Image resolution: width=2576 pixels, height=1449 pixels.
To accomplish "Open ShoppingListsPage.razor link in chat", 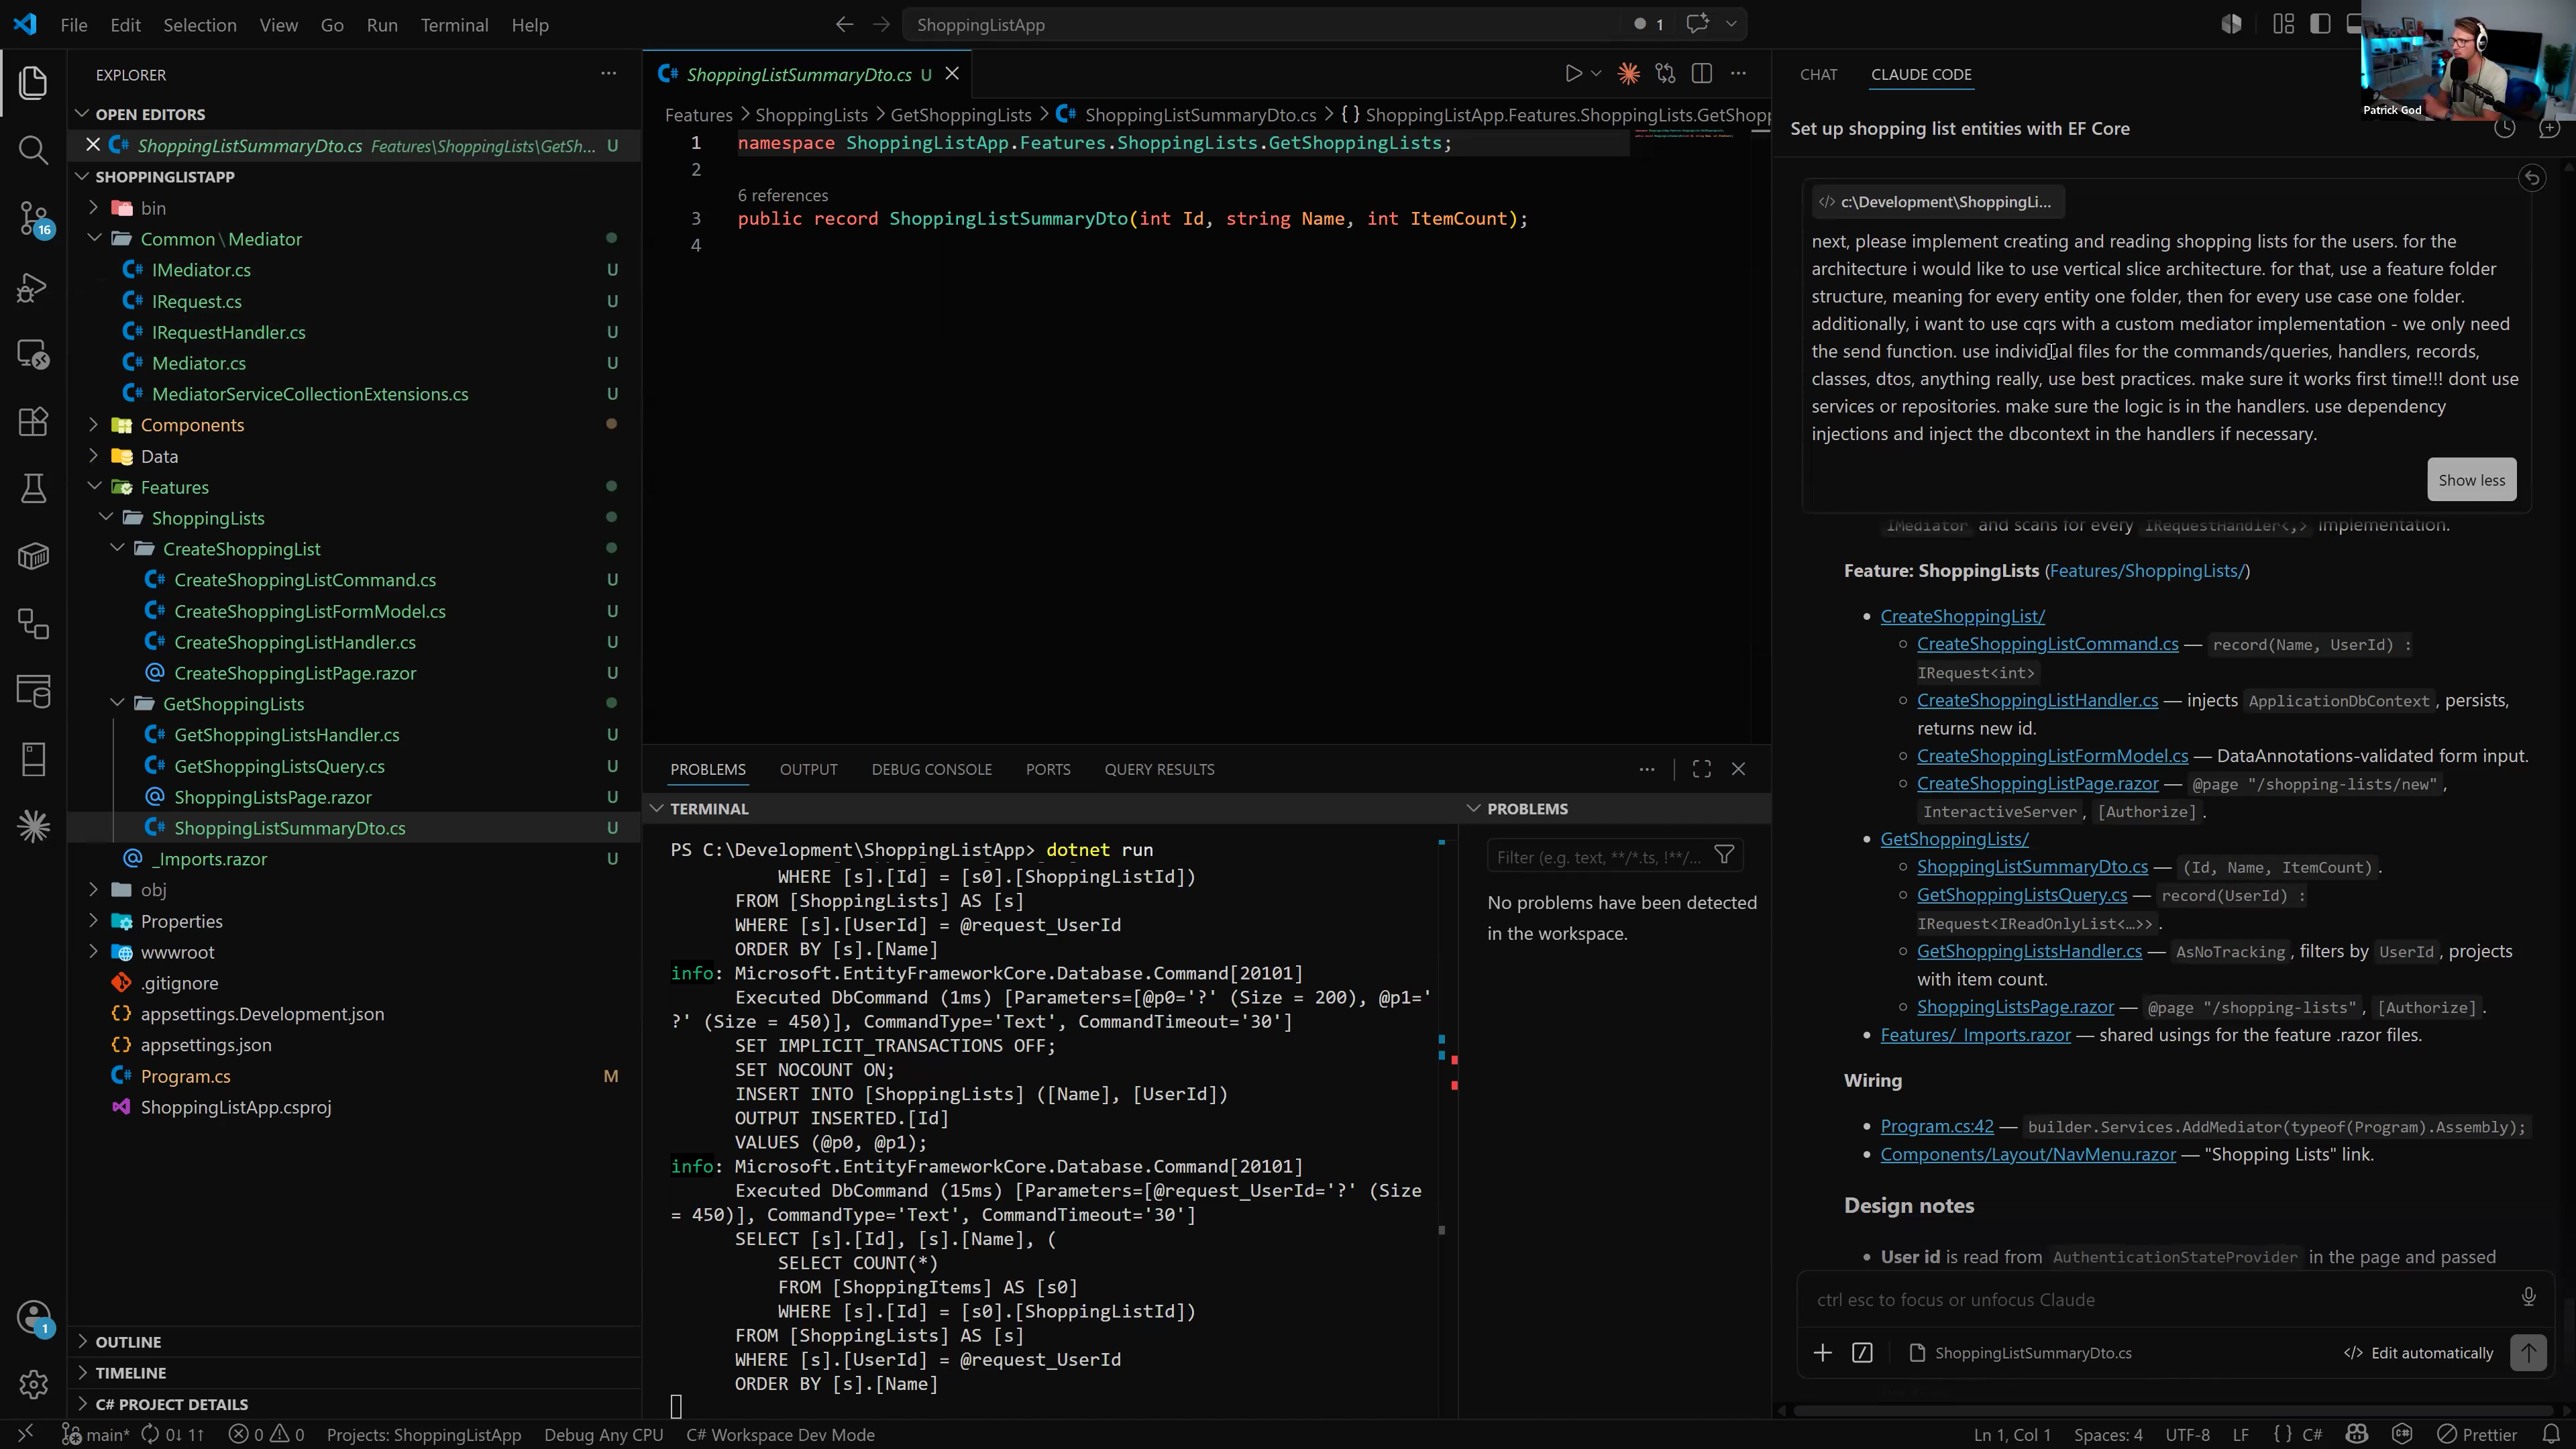I will tap(2015, 1007).
